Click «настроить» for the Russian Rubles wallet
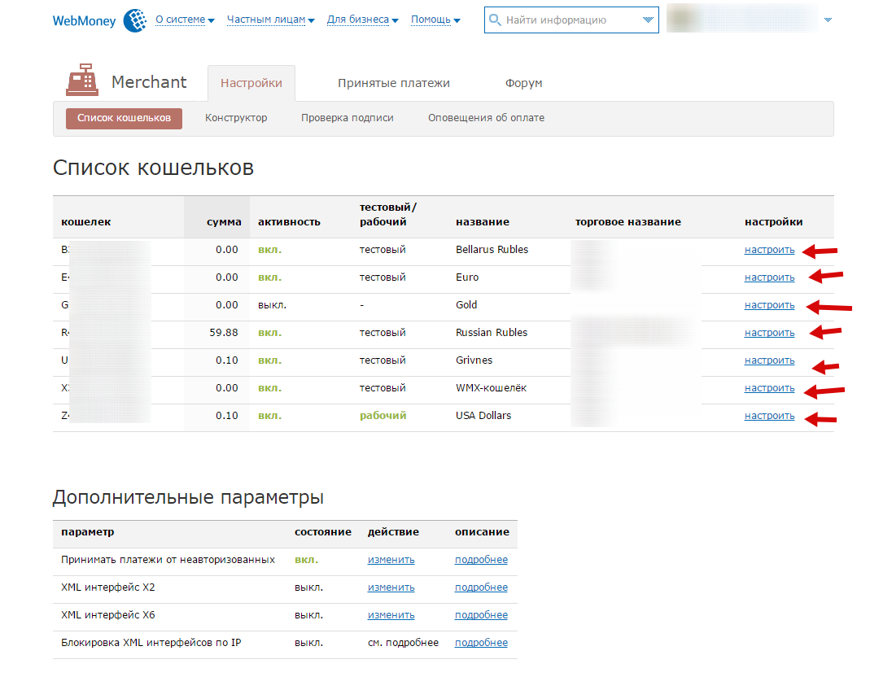 pyautogui.click(x=769, y=333)
